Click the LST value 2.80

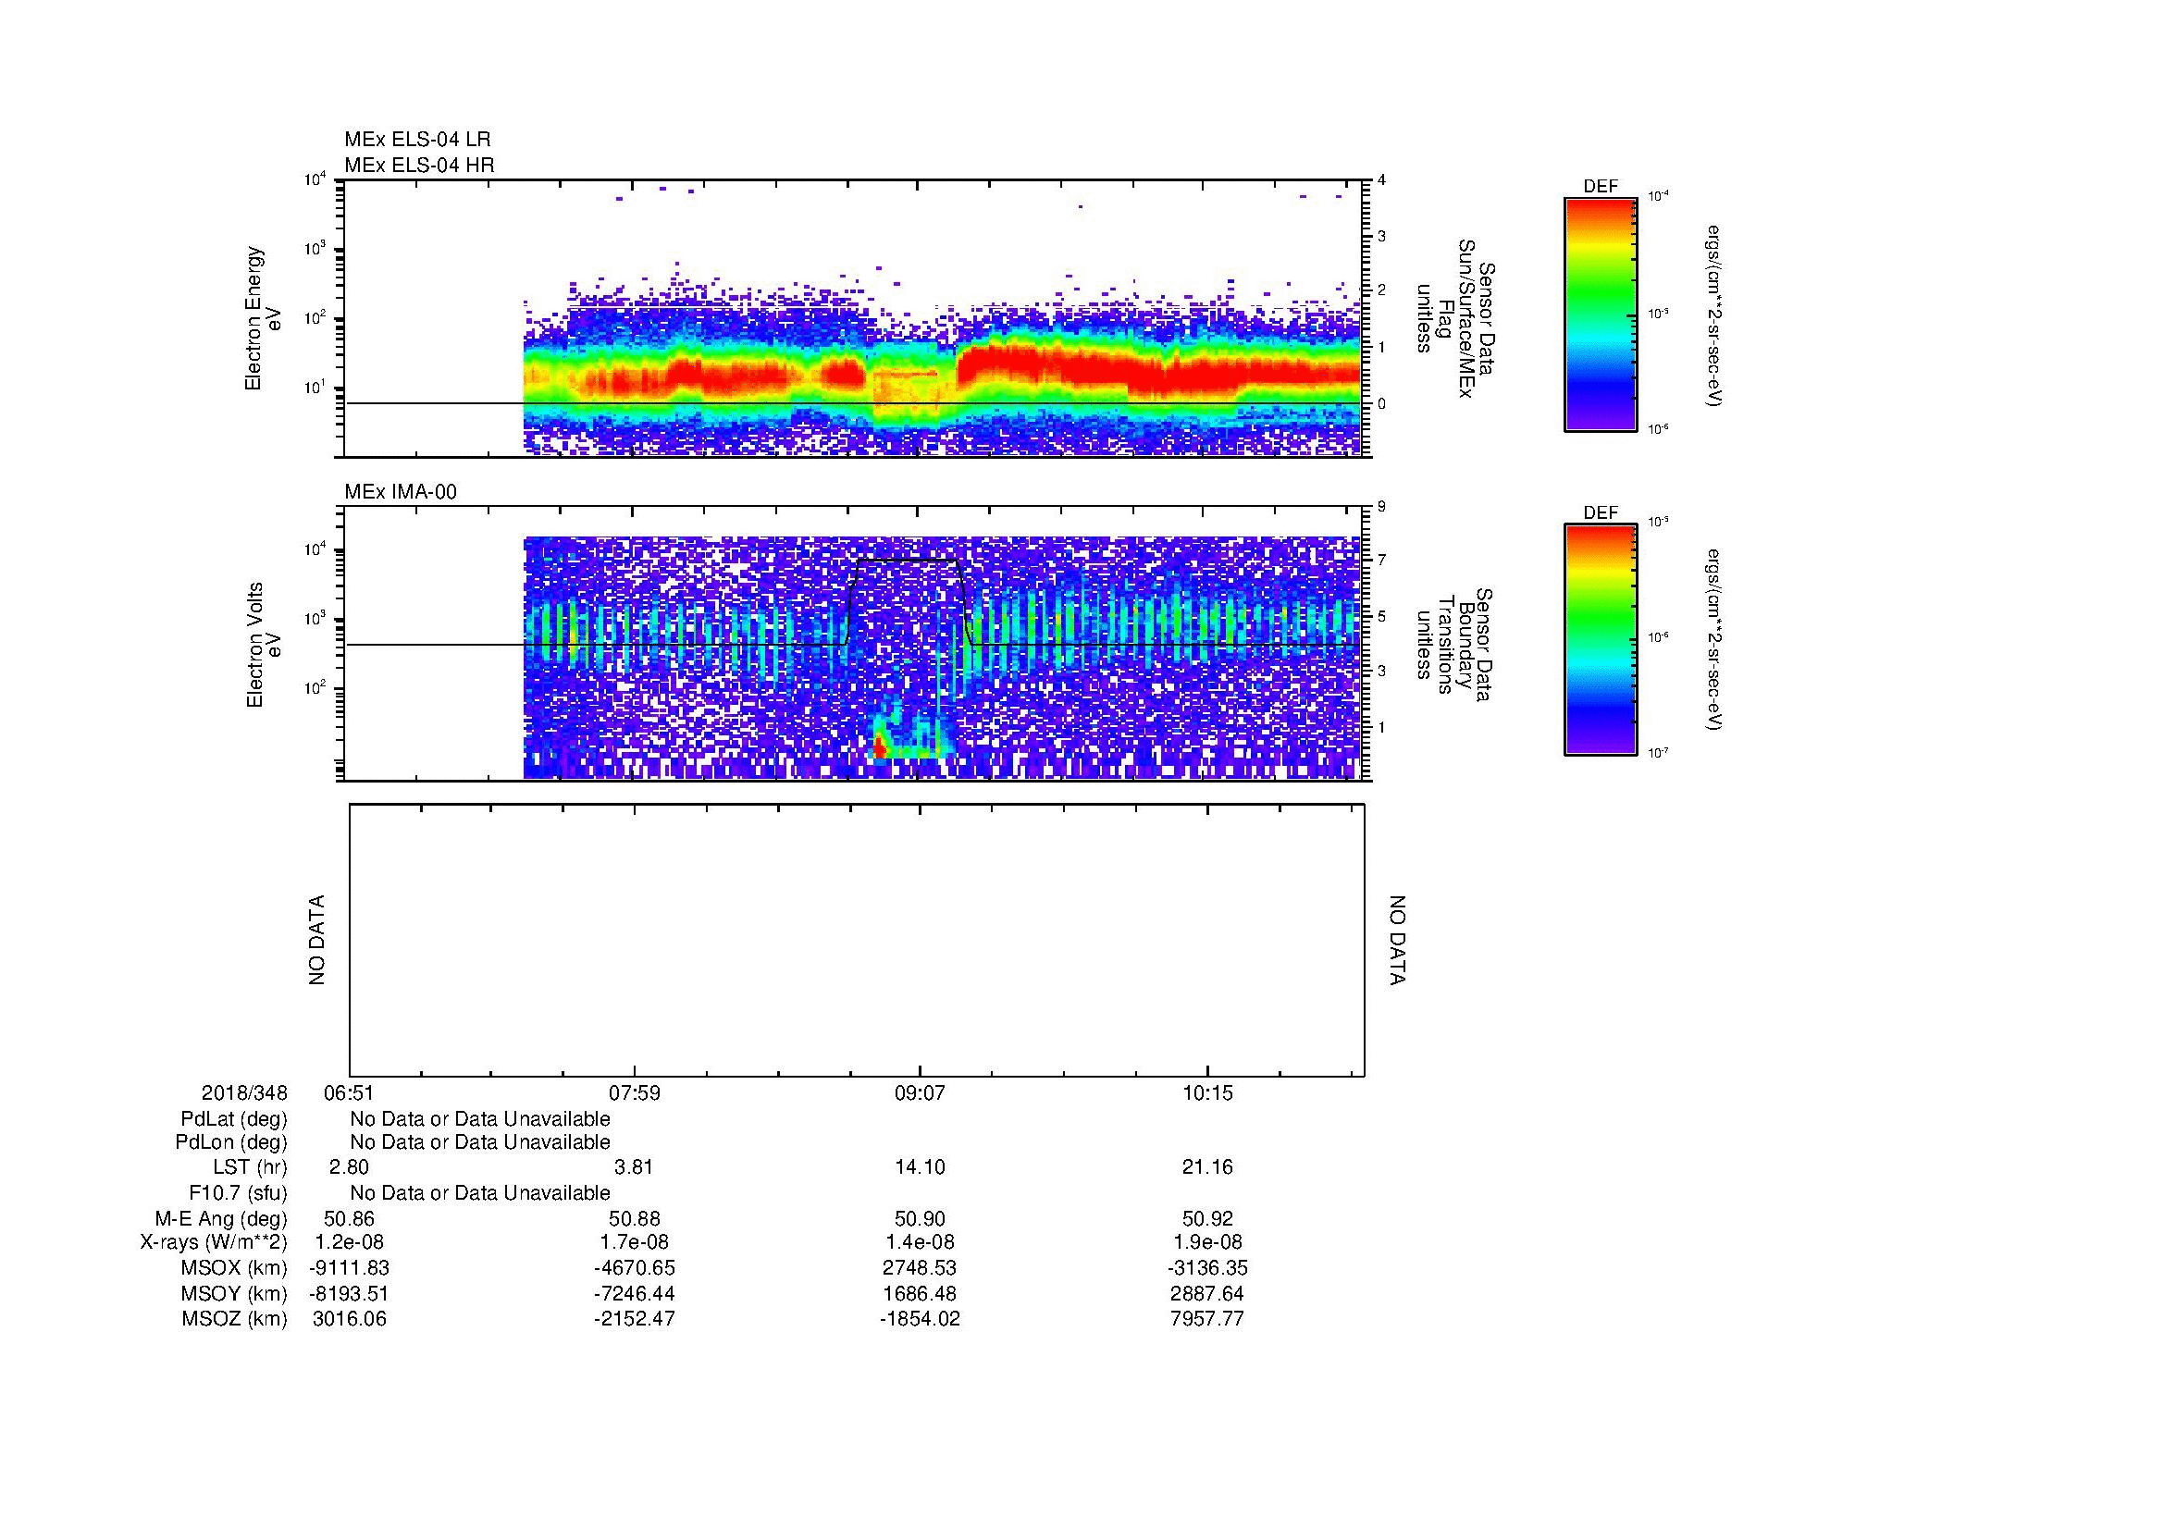[x=349, y=1167]
